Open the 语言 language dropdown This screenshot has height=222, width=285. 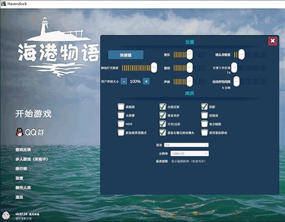click(x=186, y=145)
